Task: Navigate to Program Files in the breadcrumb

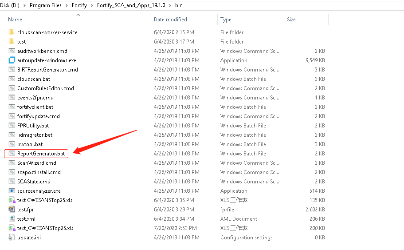Action: (x=46, y=5)
